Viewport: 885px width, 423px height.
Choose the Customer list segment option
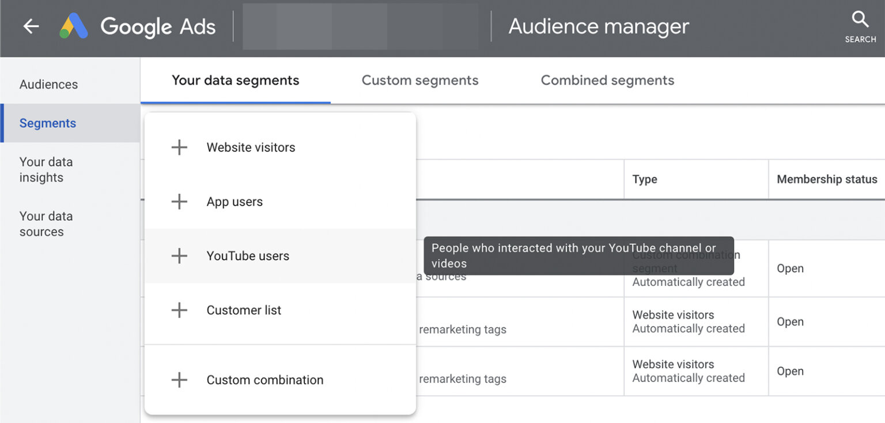pyautogui.click(x=243, y=309)
